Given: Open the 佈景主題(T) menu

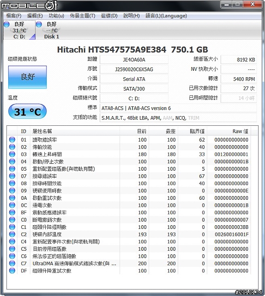Looking at the screenshot, I should 83,16.
